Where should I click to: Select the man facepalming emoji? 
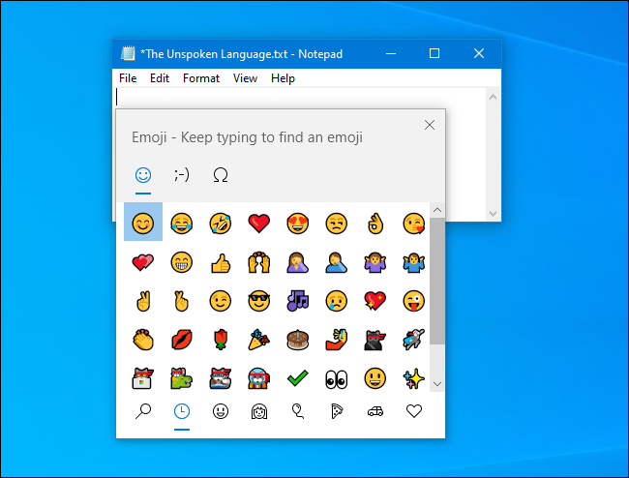[x=336, y=262]
